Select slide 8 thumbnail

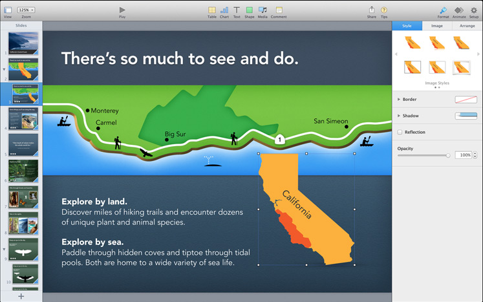tap(23, 223)
